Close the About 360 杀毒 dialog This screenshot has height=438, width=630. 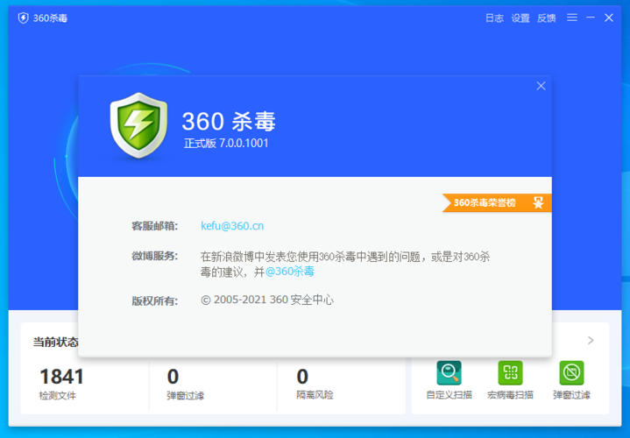[x=541, y=86]
